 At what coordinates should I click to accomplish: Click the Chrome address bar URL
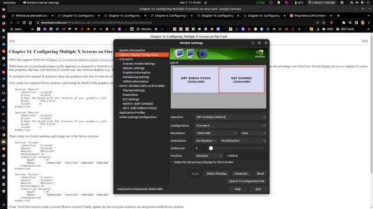coord(96,23)
